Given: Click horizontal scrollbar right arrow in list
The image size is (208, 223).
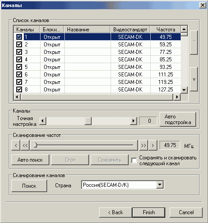Looking at the screenshot, I should (177, 97).
